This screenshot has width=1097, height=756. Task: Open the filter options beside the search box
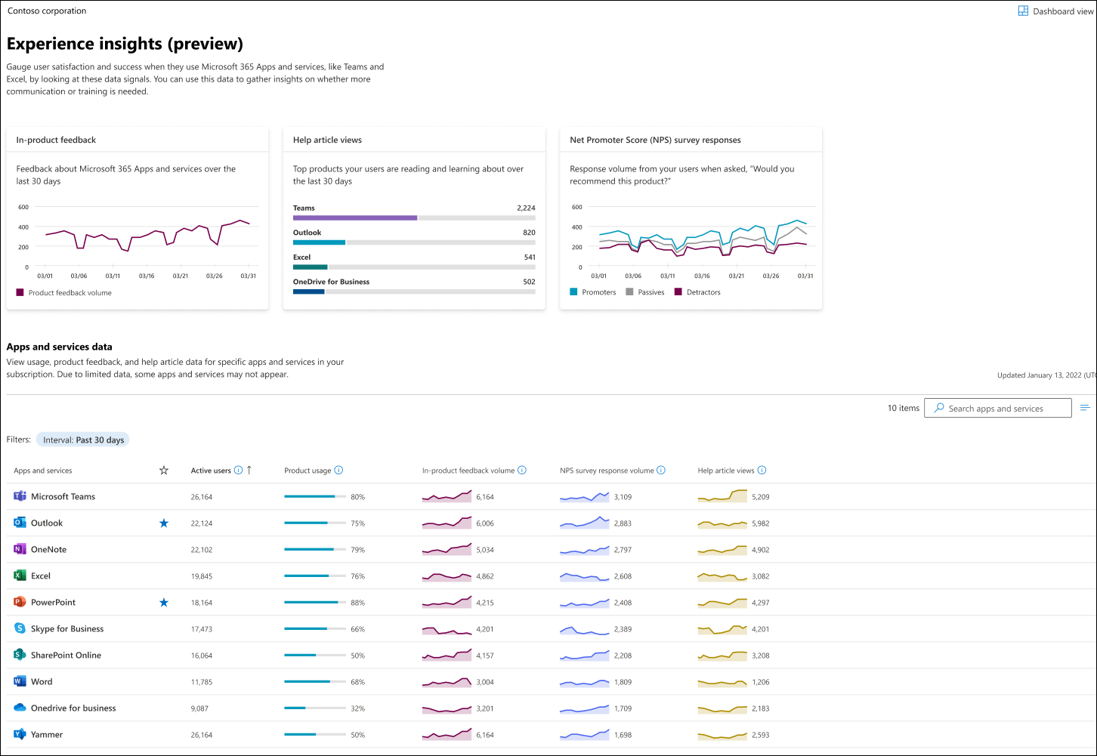pyautogui.click(x=1085, y=407)
